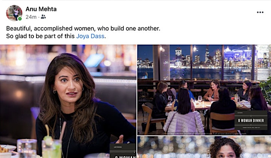The image size is (271, 158).
Task: Open the curly-haired woman photo
Action: click(x=204, y=147)
